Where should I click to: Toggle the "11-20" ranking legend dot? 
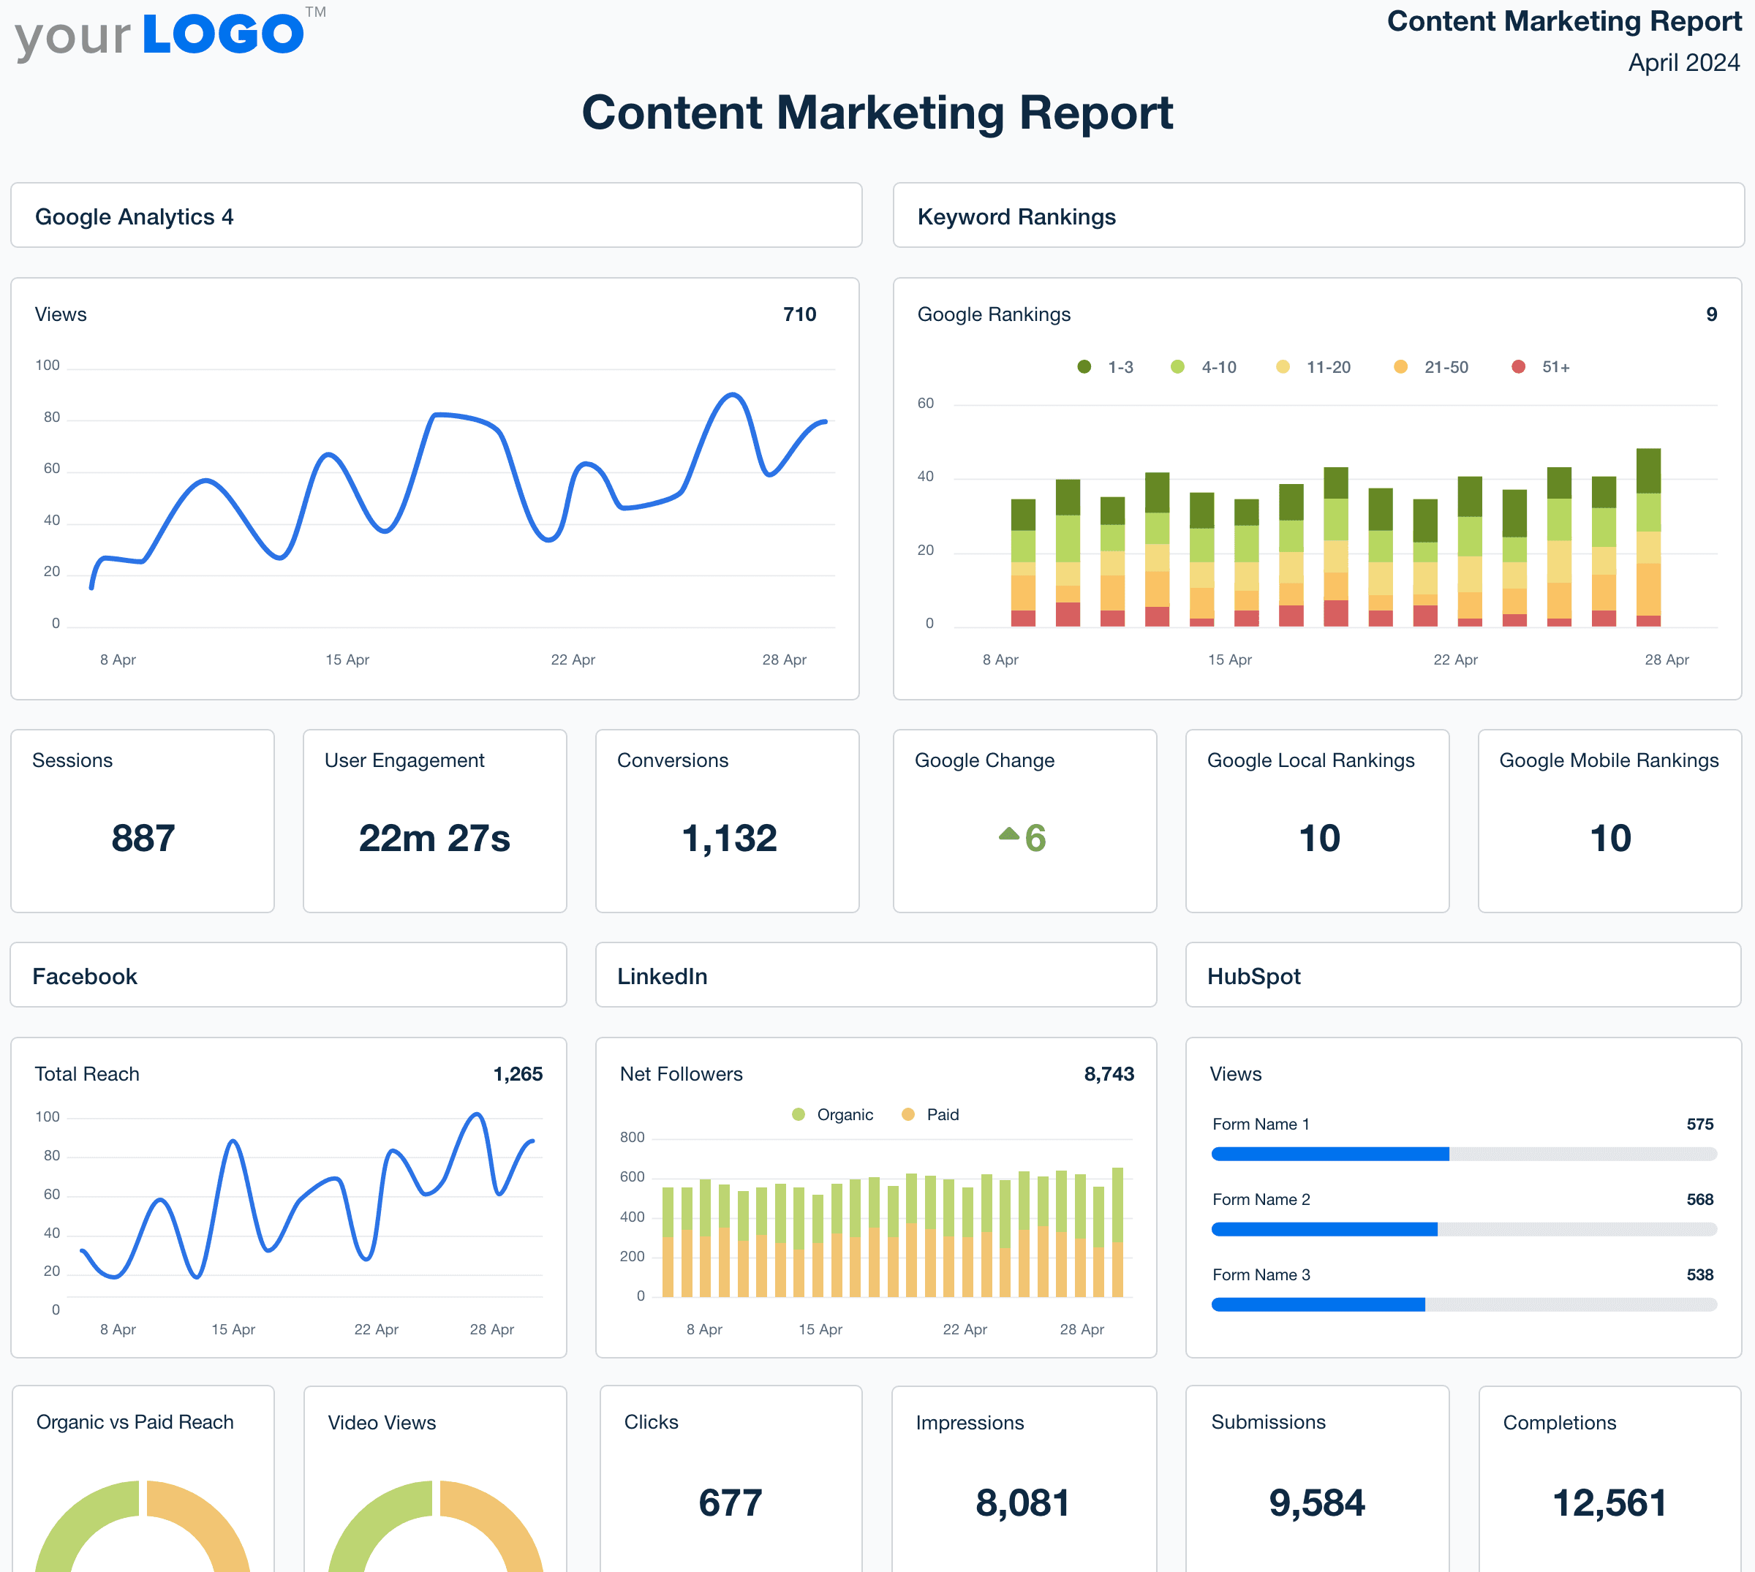1284,366
